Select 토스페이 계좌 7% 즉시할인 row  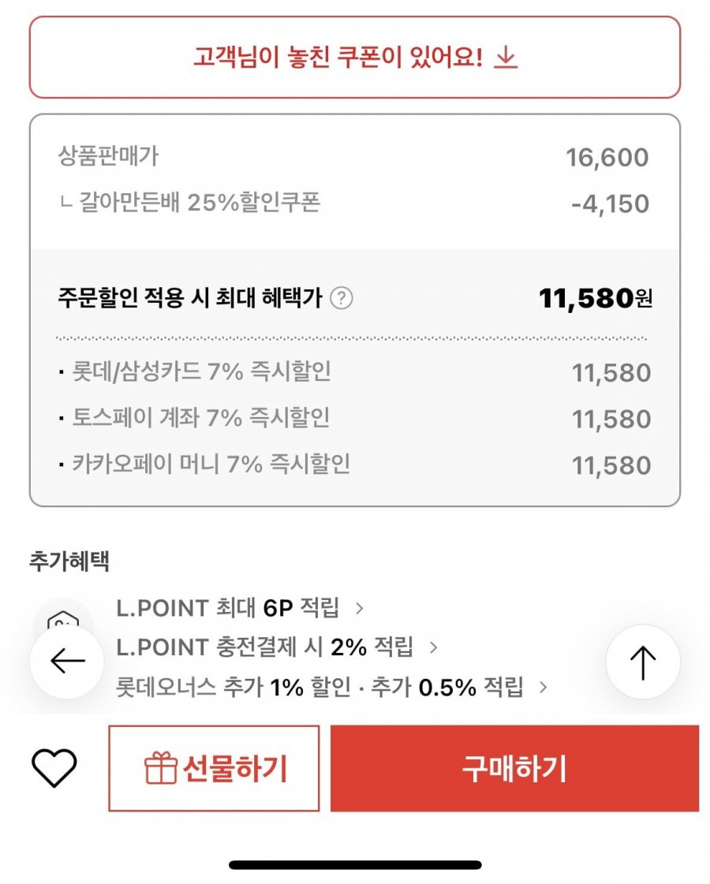click(x=355, y=419)
